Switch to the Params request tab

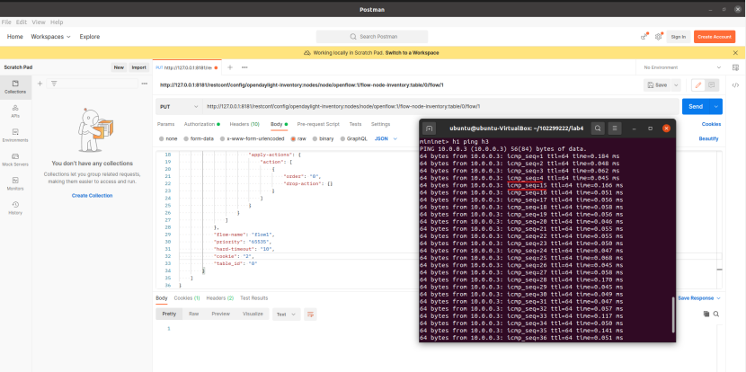pos(166,124)
